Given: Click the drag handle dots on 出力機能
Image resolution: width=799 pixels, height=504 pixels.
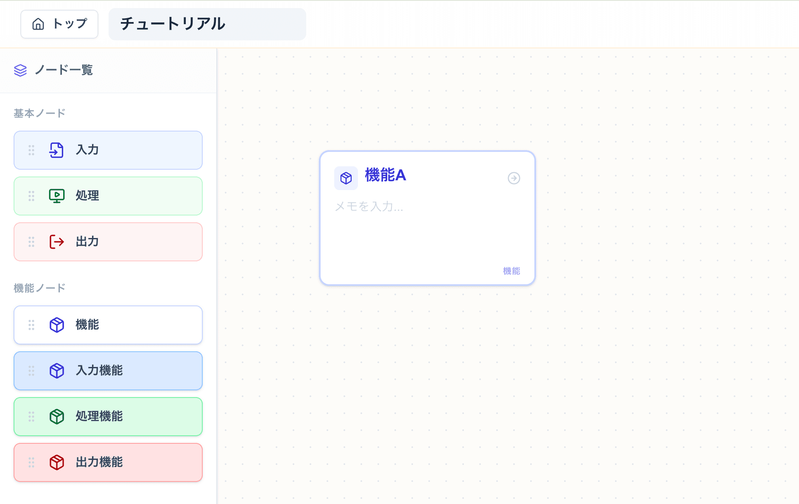Looking at the screenshot, I should click(31, 462).
